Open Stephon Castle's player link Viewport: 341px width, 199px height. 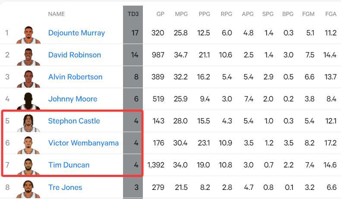(74, 121)
